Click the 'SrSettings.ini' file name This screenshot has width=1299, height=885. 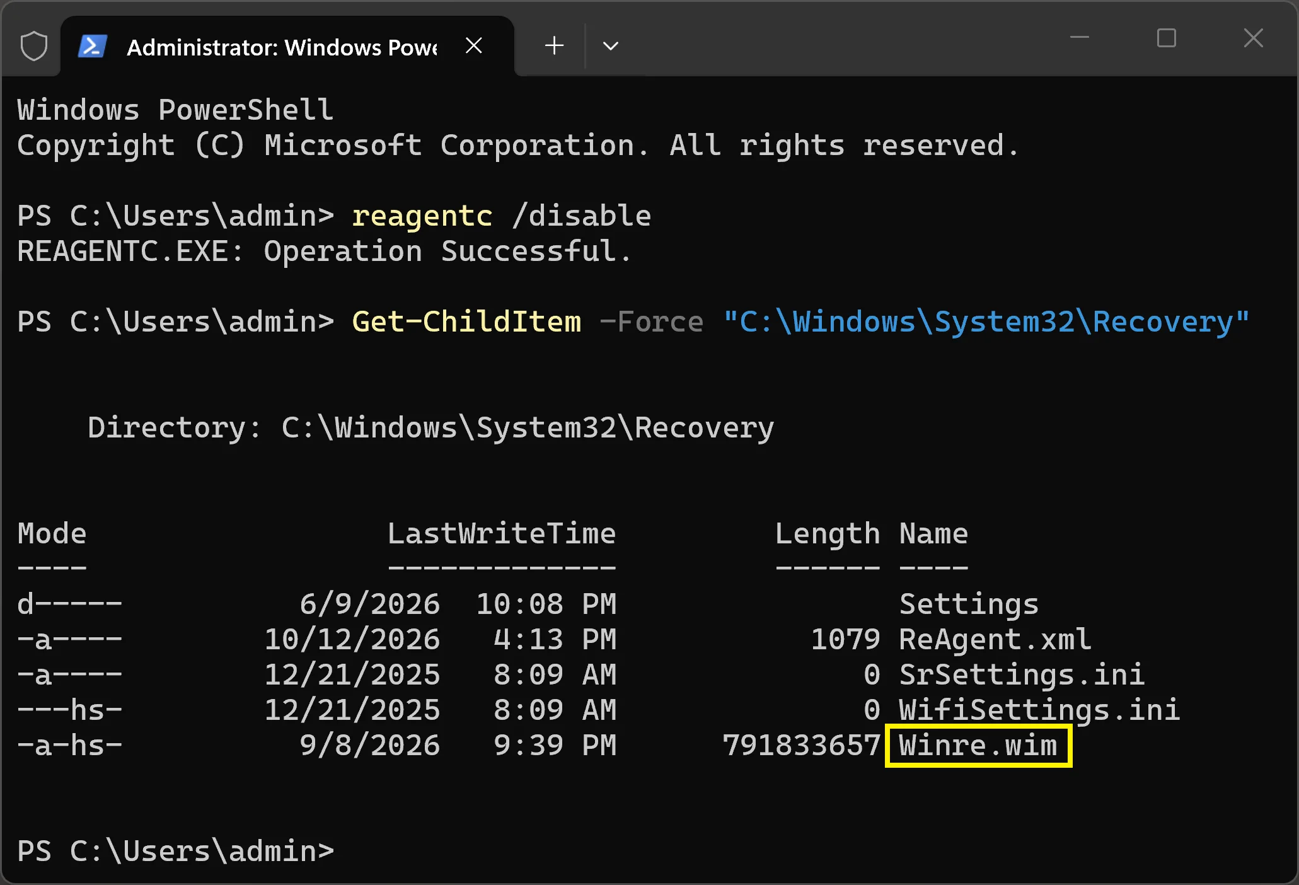coord(1022,675)
